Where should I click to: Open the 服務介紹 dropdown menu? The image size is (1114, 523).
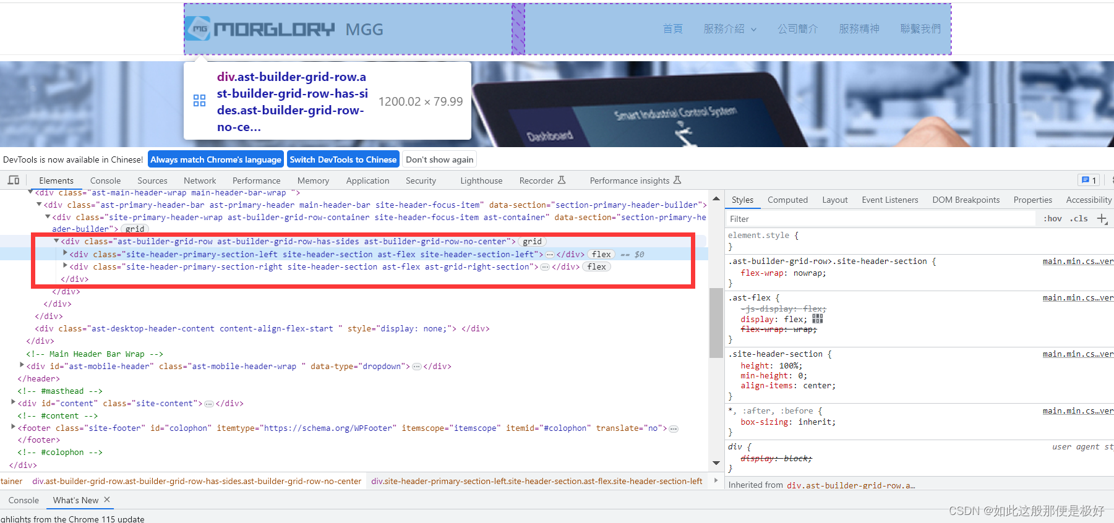730,29
